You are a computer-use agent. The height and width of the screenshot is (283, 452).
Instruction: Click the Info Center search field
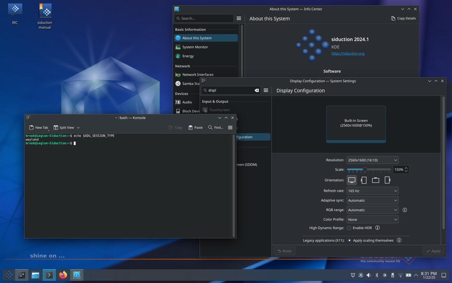point(204,18)
